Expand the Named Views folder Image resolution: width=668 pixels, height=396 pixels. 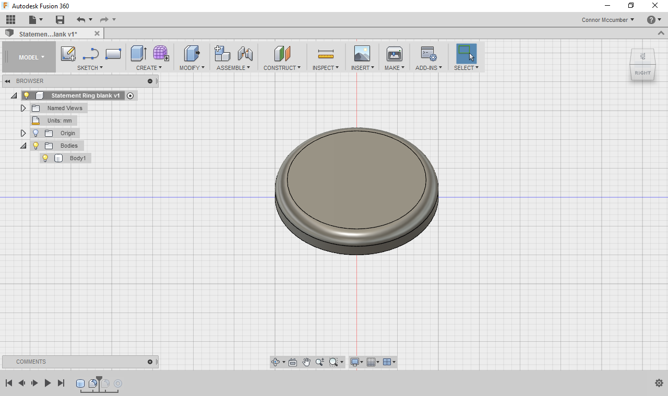pyautogui.click(x=23, y=108)
